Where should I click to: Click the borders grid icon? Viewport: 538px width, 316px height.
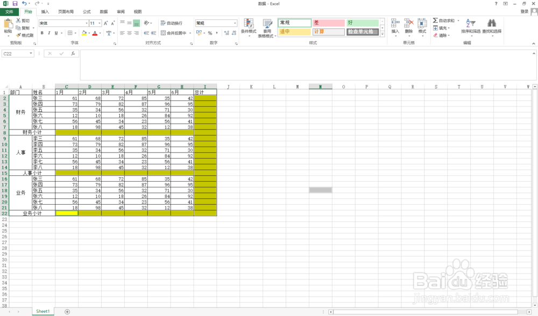click(70, 33)
